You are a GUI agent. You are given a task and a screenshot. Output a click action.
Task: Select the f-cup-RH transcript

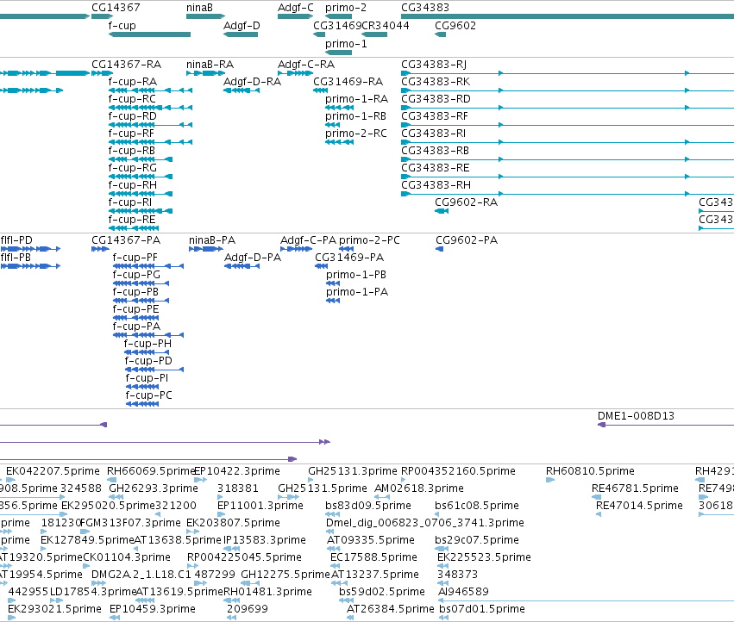point(141,194)
